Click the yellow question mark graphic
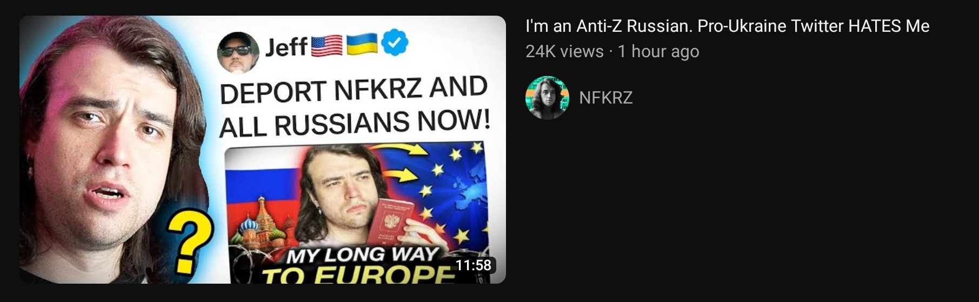This screenshot has height=302, width=979. click(188, 242)
